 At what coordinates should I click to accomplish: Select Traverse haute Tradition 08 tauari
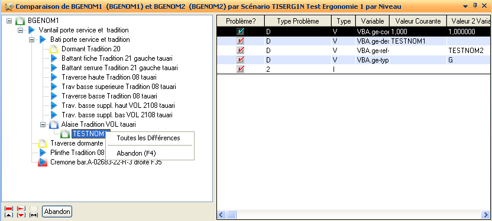(109, 77)
